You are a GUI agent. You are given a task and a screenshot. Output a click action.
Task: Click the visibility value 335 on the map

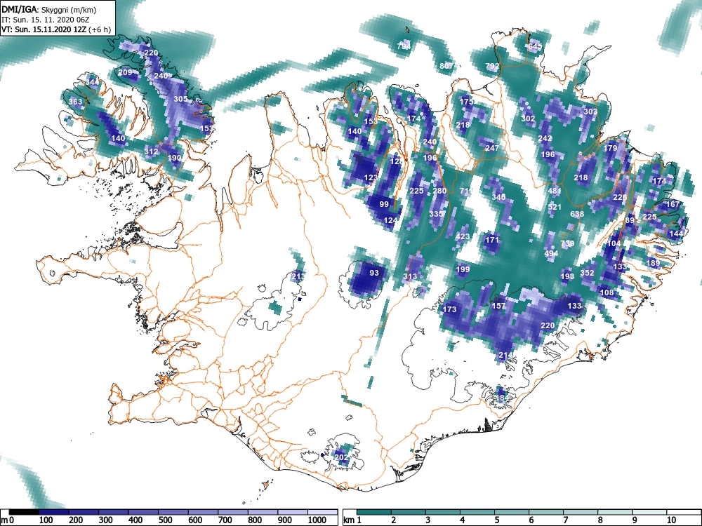point(436,214)
